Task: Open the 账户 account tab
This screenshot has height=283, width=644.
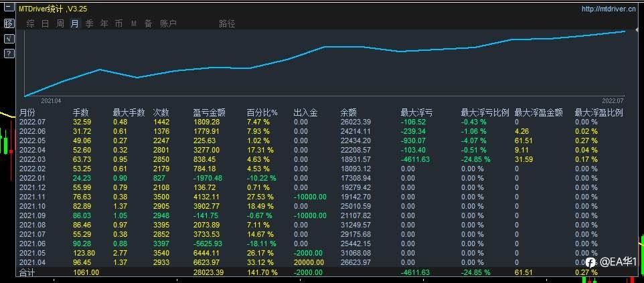Action: pos(168,24)
